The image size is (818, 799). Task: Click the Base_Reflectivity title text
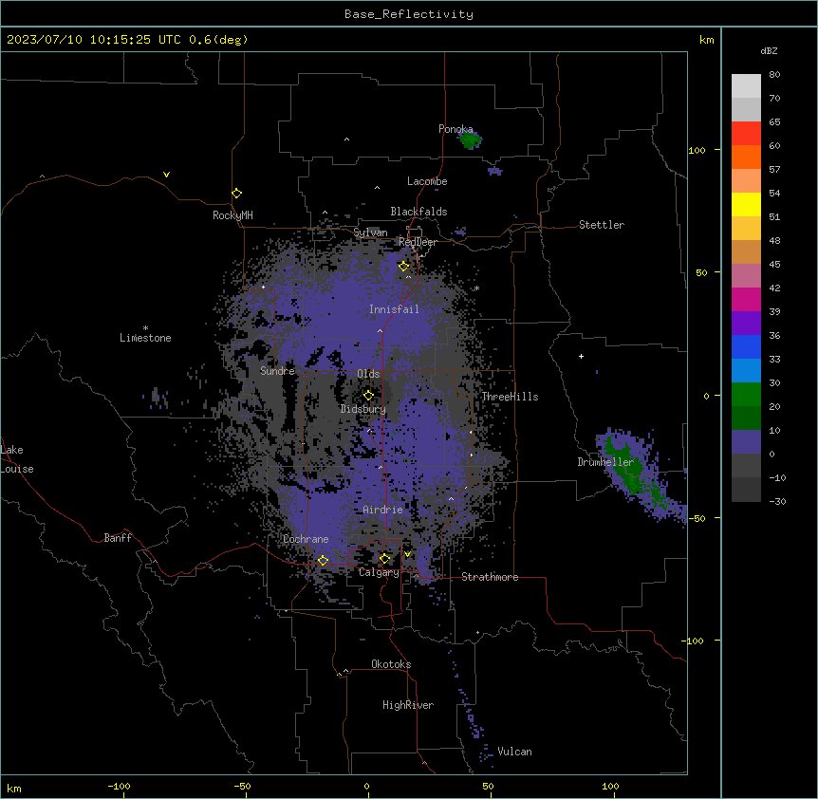[x=409, y=14]
